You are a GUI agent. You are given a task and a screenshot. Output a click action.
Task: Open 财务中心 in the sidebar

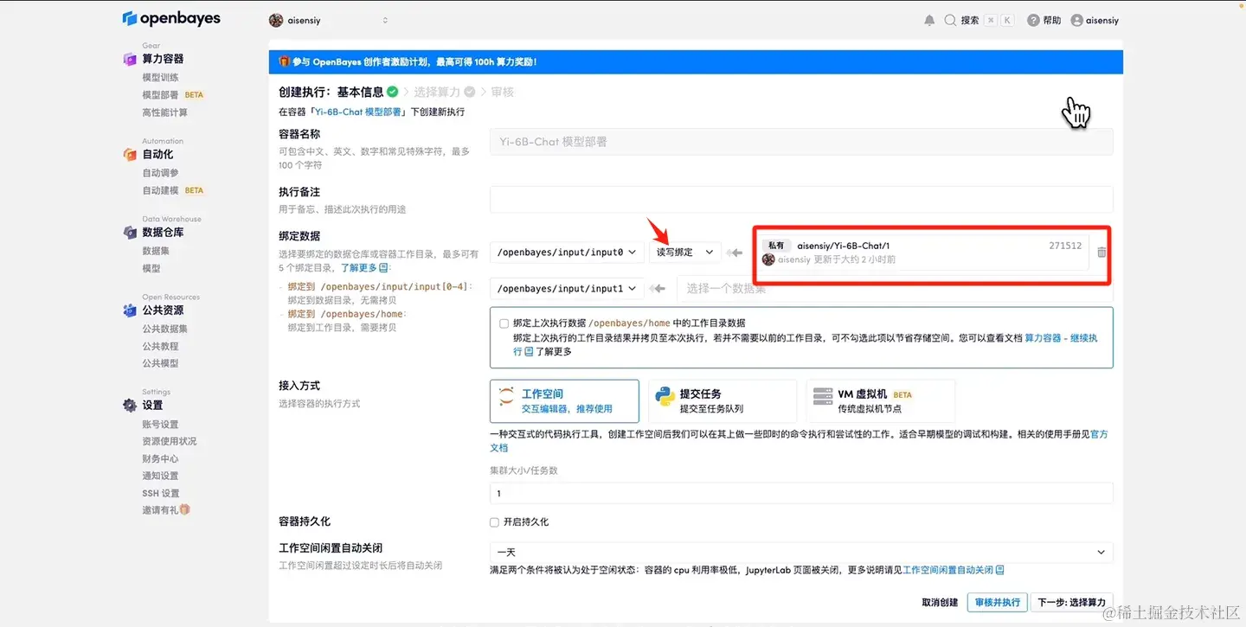tap(160, 458)
